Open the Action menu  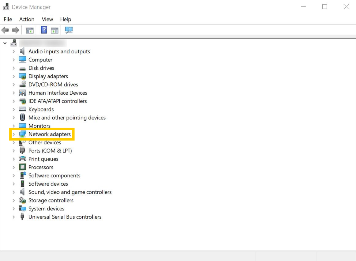27,19
